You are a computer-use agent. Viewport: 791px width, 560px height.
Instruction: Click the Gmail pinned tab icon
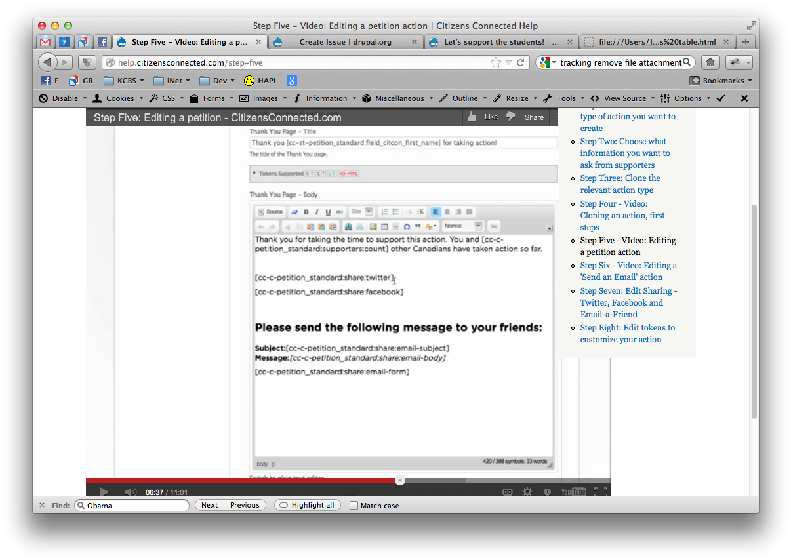[x=45, y=42]
